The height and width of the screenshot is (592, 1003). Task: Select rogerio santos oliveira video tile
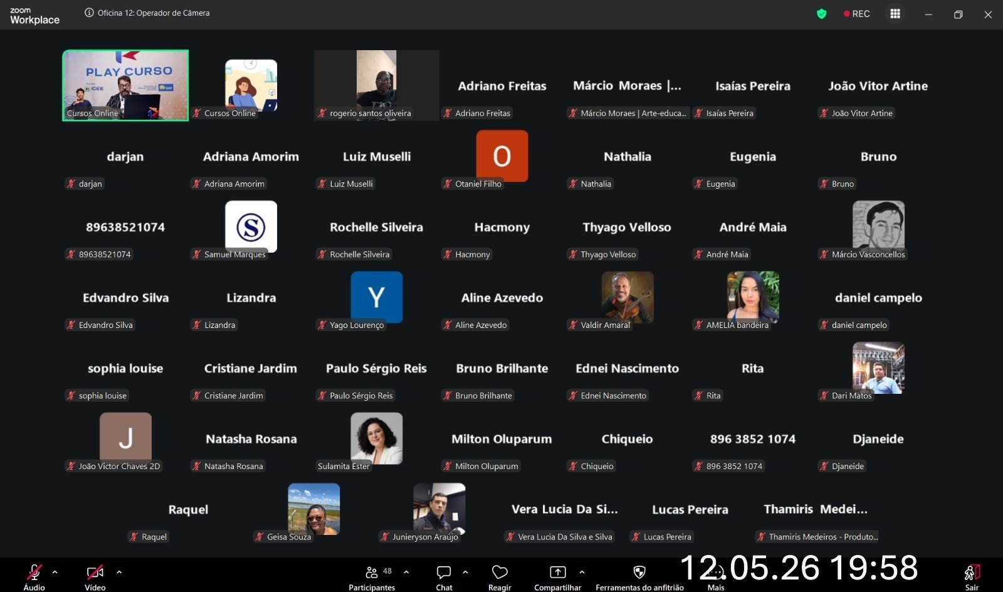(x=376, y=85)
